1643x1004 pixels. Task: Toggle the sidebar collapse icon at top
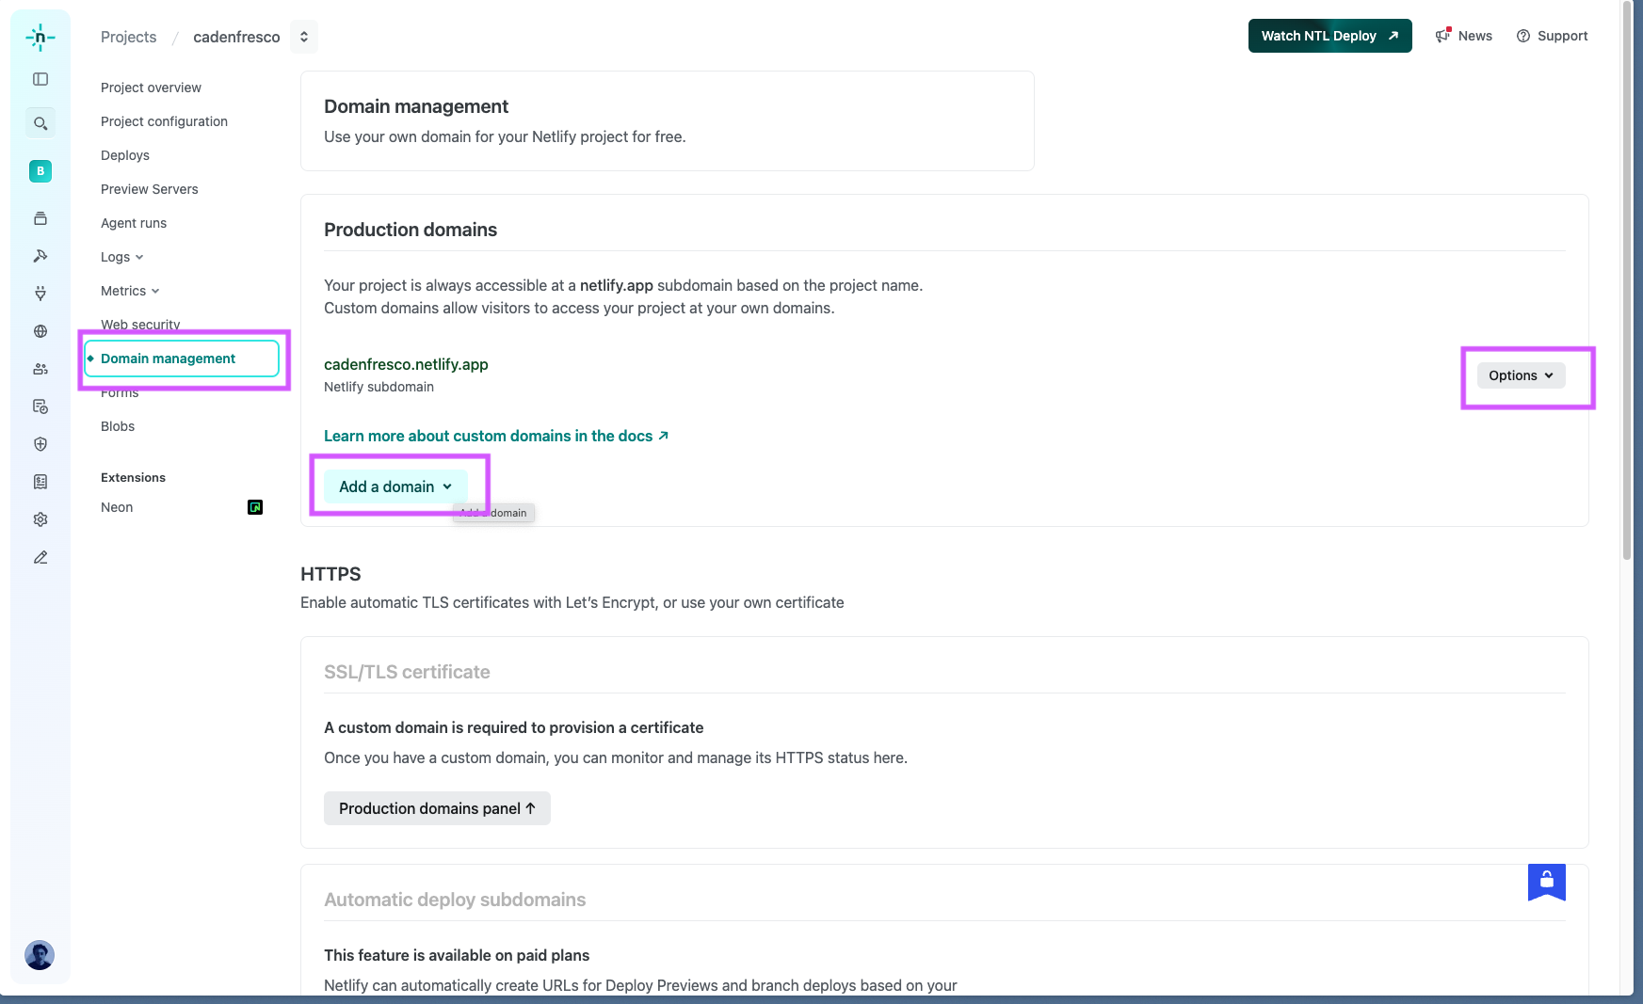pos(40,79)
